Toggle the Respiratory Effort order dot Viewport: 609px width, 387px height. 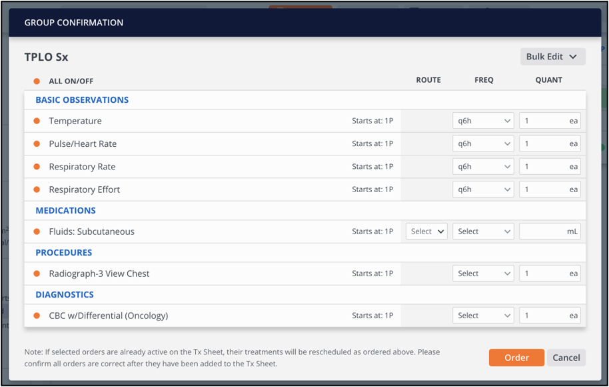(37, 189)
